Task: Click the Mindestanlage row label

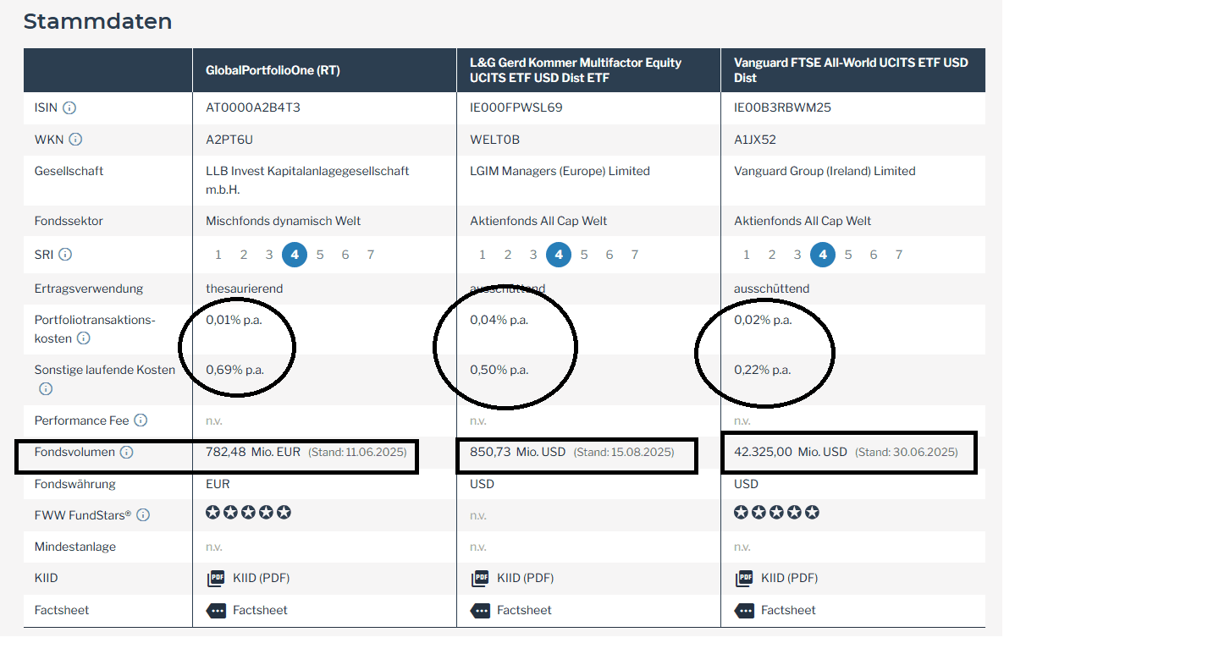Action: [75, 547]
